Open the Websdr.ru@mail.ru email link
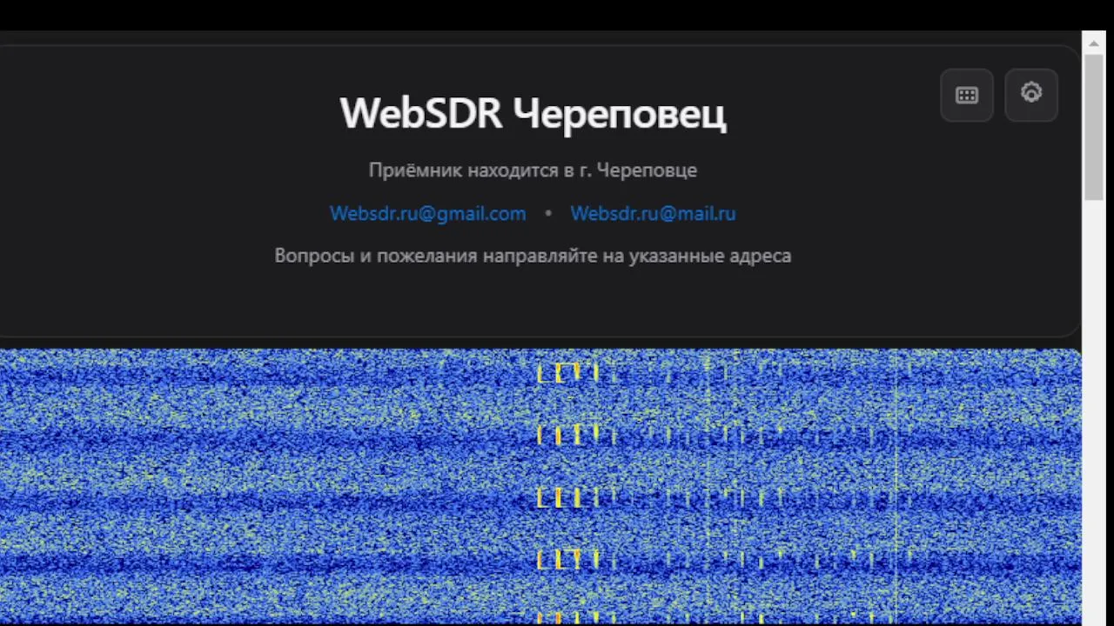This screenshot has height=626, width=1114. click(653, 214)
